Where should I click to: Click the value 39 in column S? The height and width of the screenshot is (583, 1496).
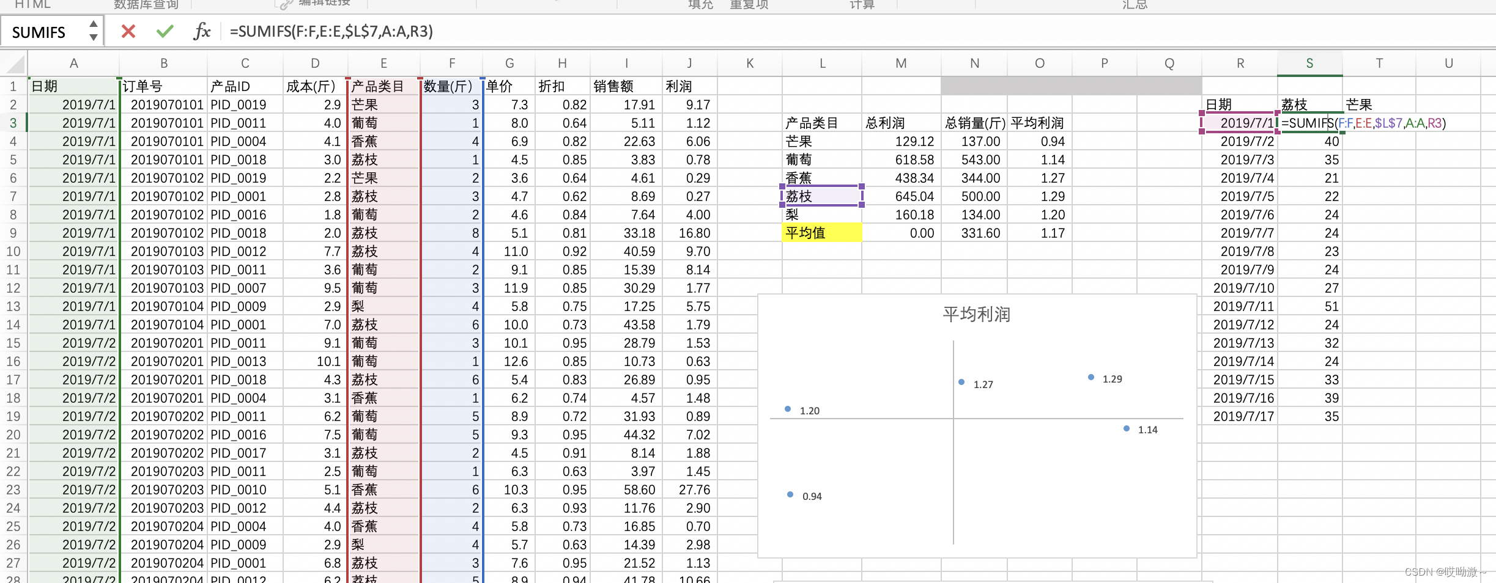pyautogui.click(x=1309, y=398)
